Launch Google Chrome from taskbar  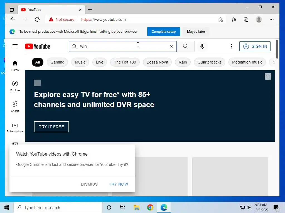[150, 207]
